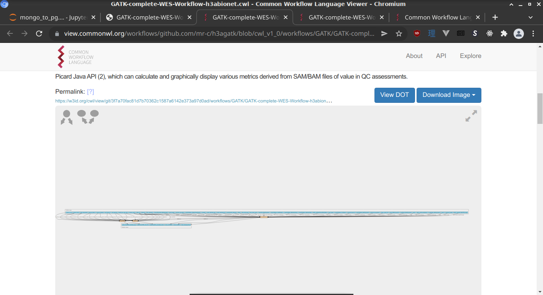Open the Common Workflow Language logo link
The width and height of the screenshot is (543, 295).
coord(76,57)
